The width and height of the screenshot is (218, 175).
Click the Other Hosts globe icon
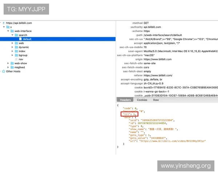(4, 71)
